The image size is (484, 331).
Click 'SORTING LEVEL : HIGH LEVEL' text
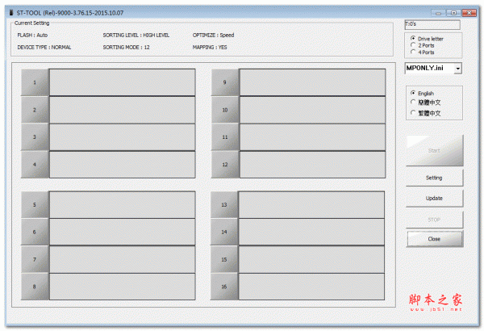coord(136,35)
